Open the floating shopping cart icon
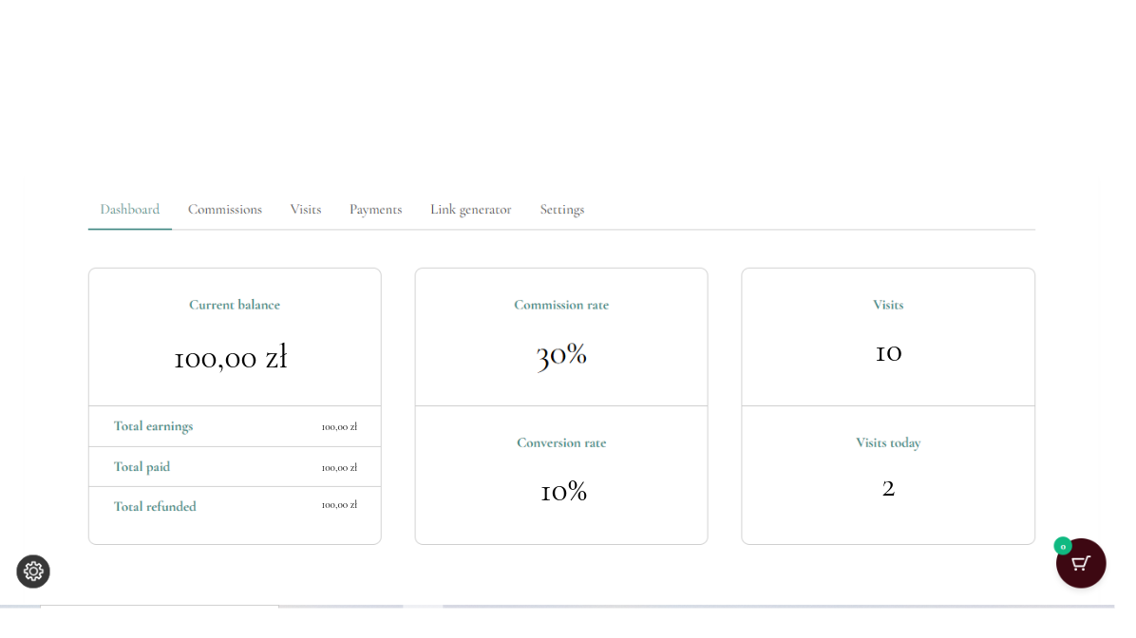The image size is (1136, 638). tap(1081, 563)
